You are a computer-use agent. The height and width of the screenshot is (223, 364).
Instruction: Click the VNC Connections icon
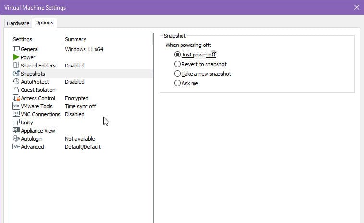pos(16,114)
